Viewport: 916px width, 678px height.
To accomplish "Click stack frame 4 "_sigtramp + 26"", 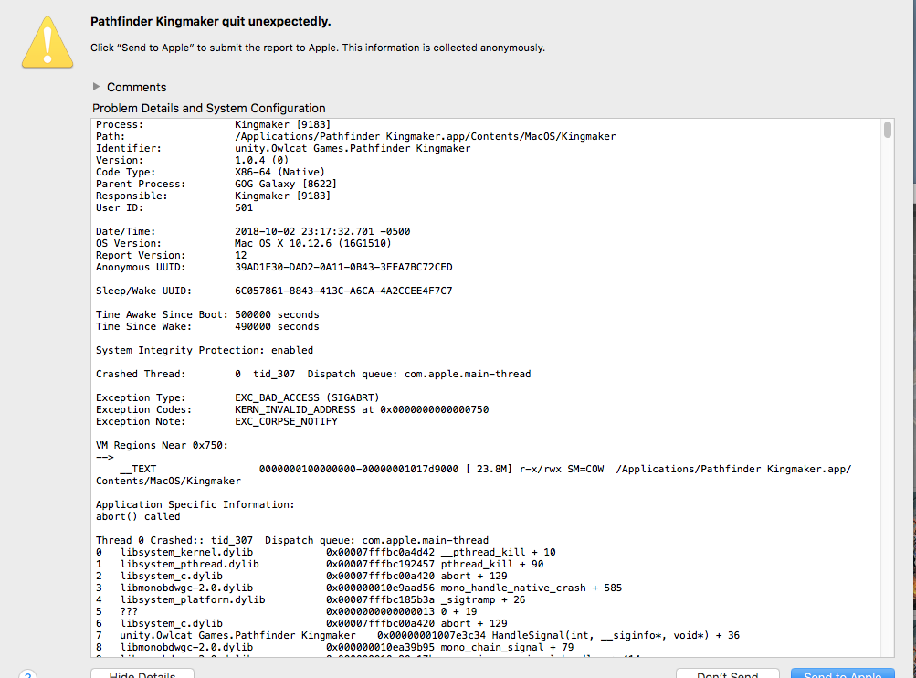I will (311, 599).
